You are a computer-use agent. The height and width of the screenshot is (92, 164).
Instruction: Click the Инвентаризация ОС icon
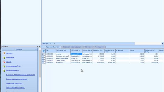pos(4,71)
